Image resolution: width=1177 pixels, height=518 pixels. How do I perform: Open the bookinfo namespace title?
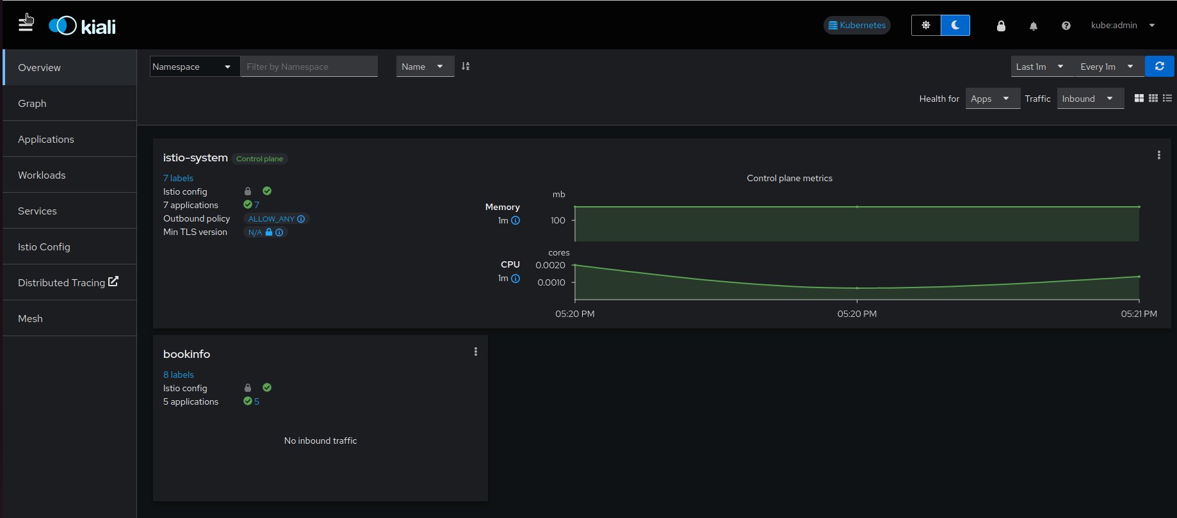186,354
